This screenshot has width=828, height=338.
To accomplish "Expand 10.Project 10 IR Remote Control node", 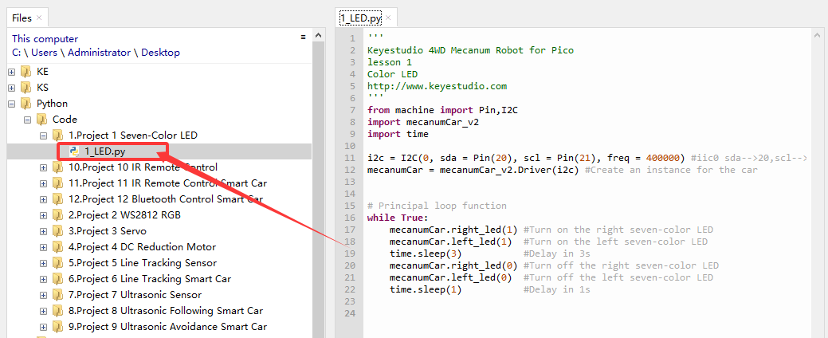I will tap(43, 168).
